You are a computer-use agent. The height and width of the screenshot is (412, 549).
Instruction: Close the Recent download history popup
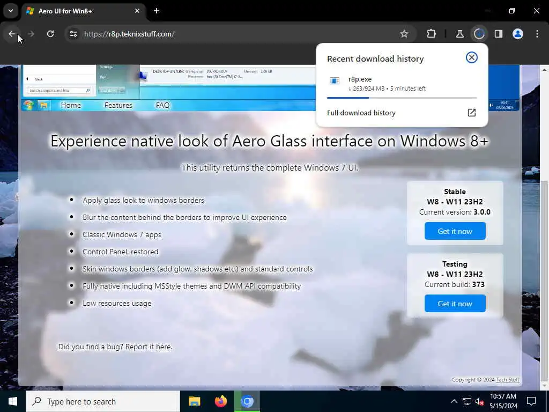[472, 57]
